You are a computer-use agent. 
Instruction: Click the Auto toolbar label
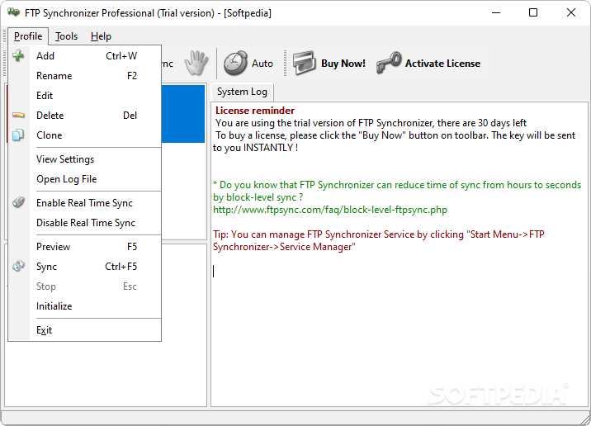tap(262, 64)
